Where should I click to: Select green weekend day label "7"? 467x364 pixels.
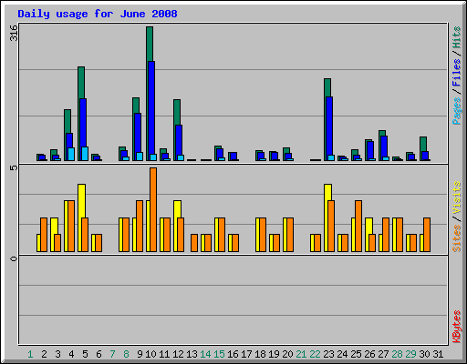(112, 354)
